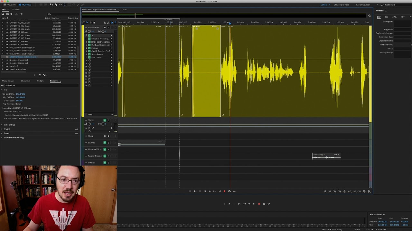Toggle metronome icon above tracks

pos(105,22)
